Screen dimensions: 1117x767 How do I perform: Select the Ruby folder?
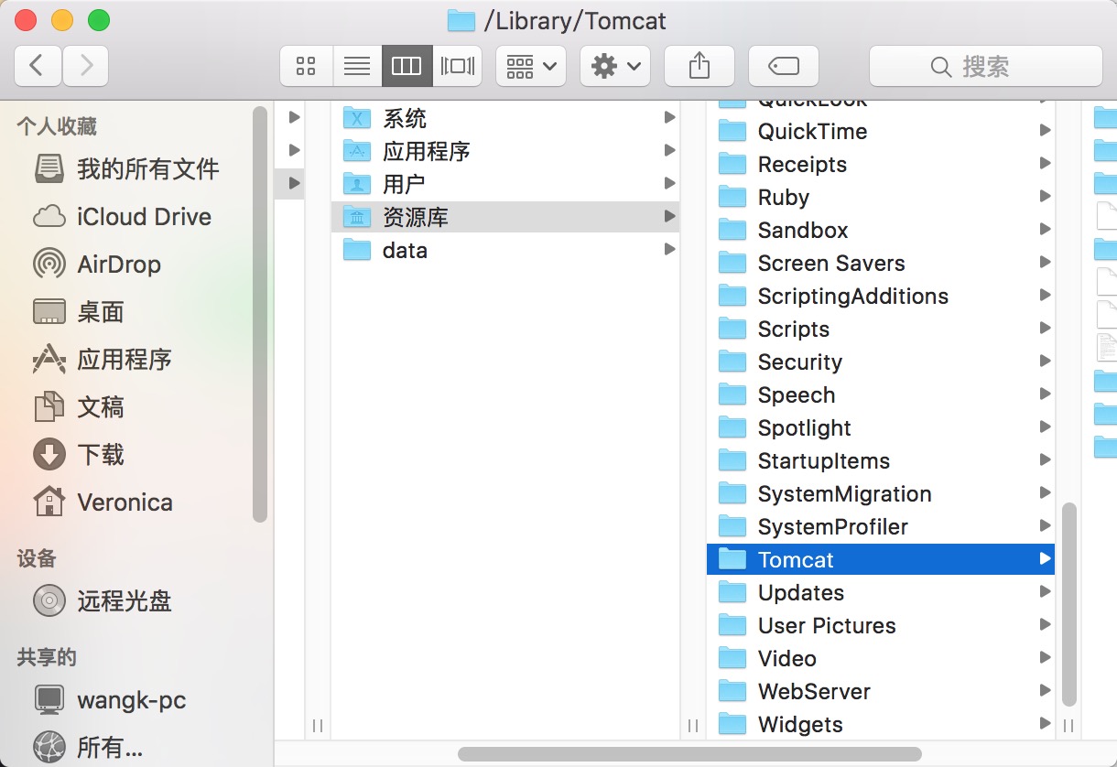[x=881, y=197]
